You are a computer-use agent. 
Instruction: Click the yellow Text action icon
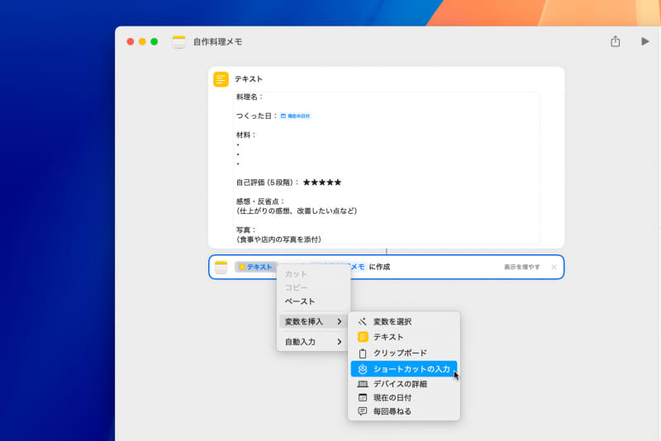[221, 79]
